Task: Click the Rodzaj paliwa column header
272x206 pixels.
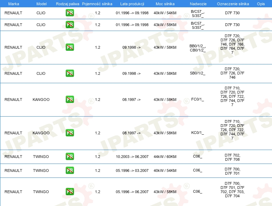Action: click(x=67, y=4)
